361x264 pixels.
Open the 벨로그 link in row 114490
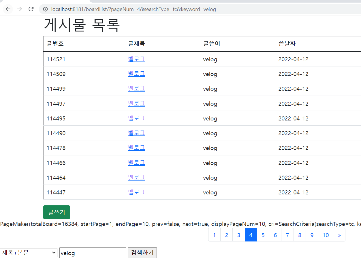click(136, 133)
